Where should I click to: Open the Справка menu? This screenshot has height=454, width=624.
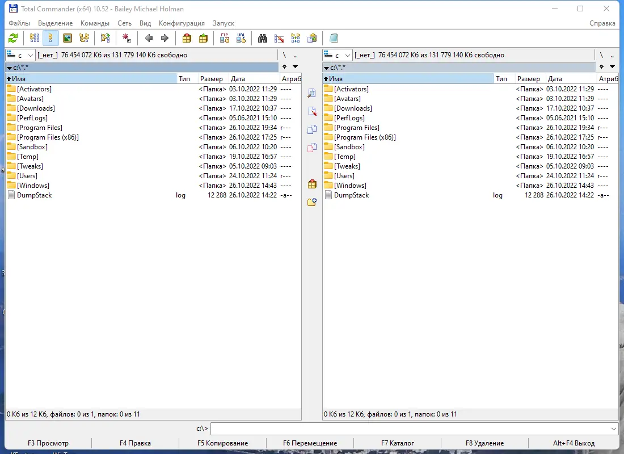point(602,23)
